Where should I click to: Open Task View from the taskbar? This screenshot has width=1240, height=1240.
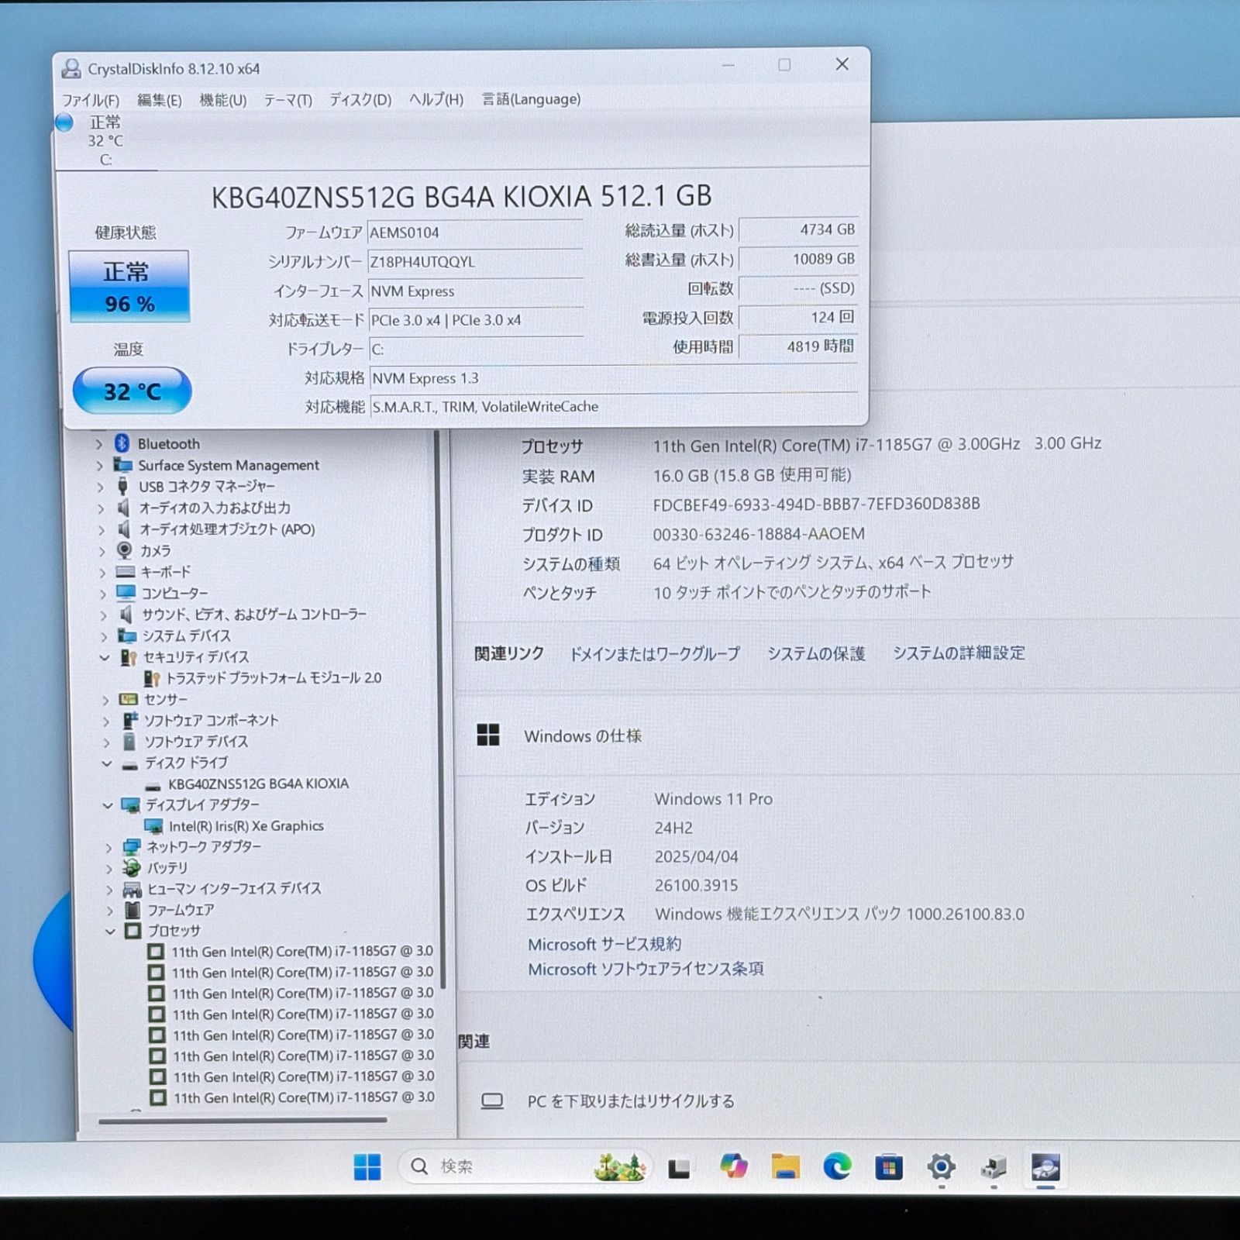point(680,1167)
